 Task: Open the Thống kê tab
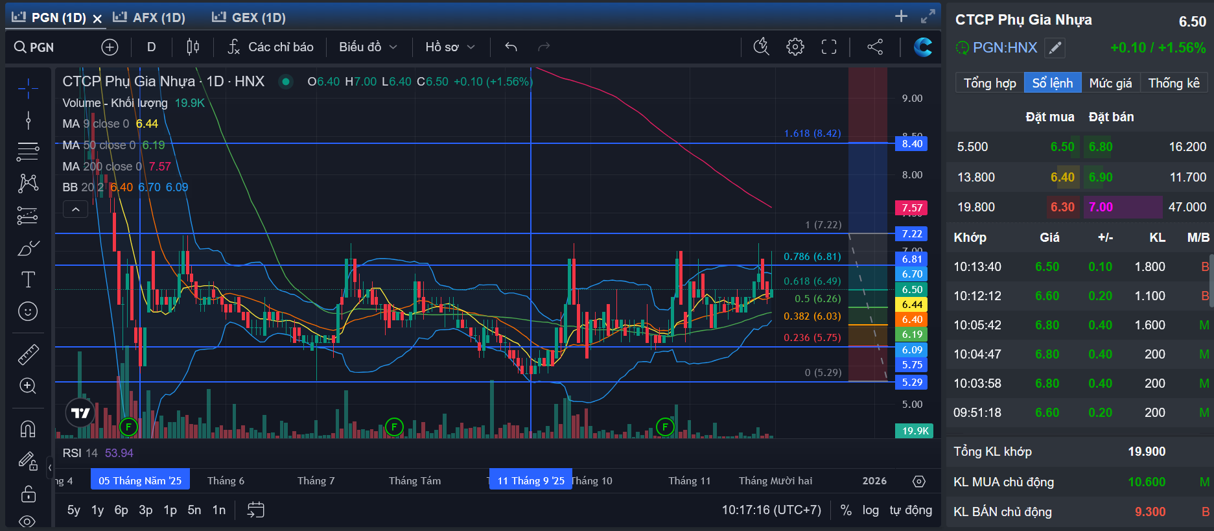pos(1174,83)
